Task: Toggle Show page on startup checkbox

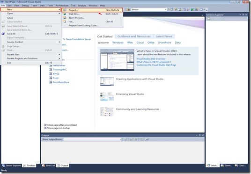Action: point(45,128)
